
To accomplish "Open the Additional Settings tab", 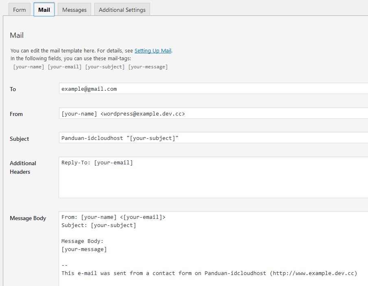I will 122,9.
